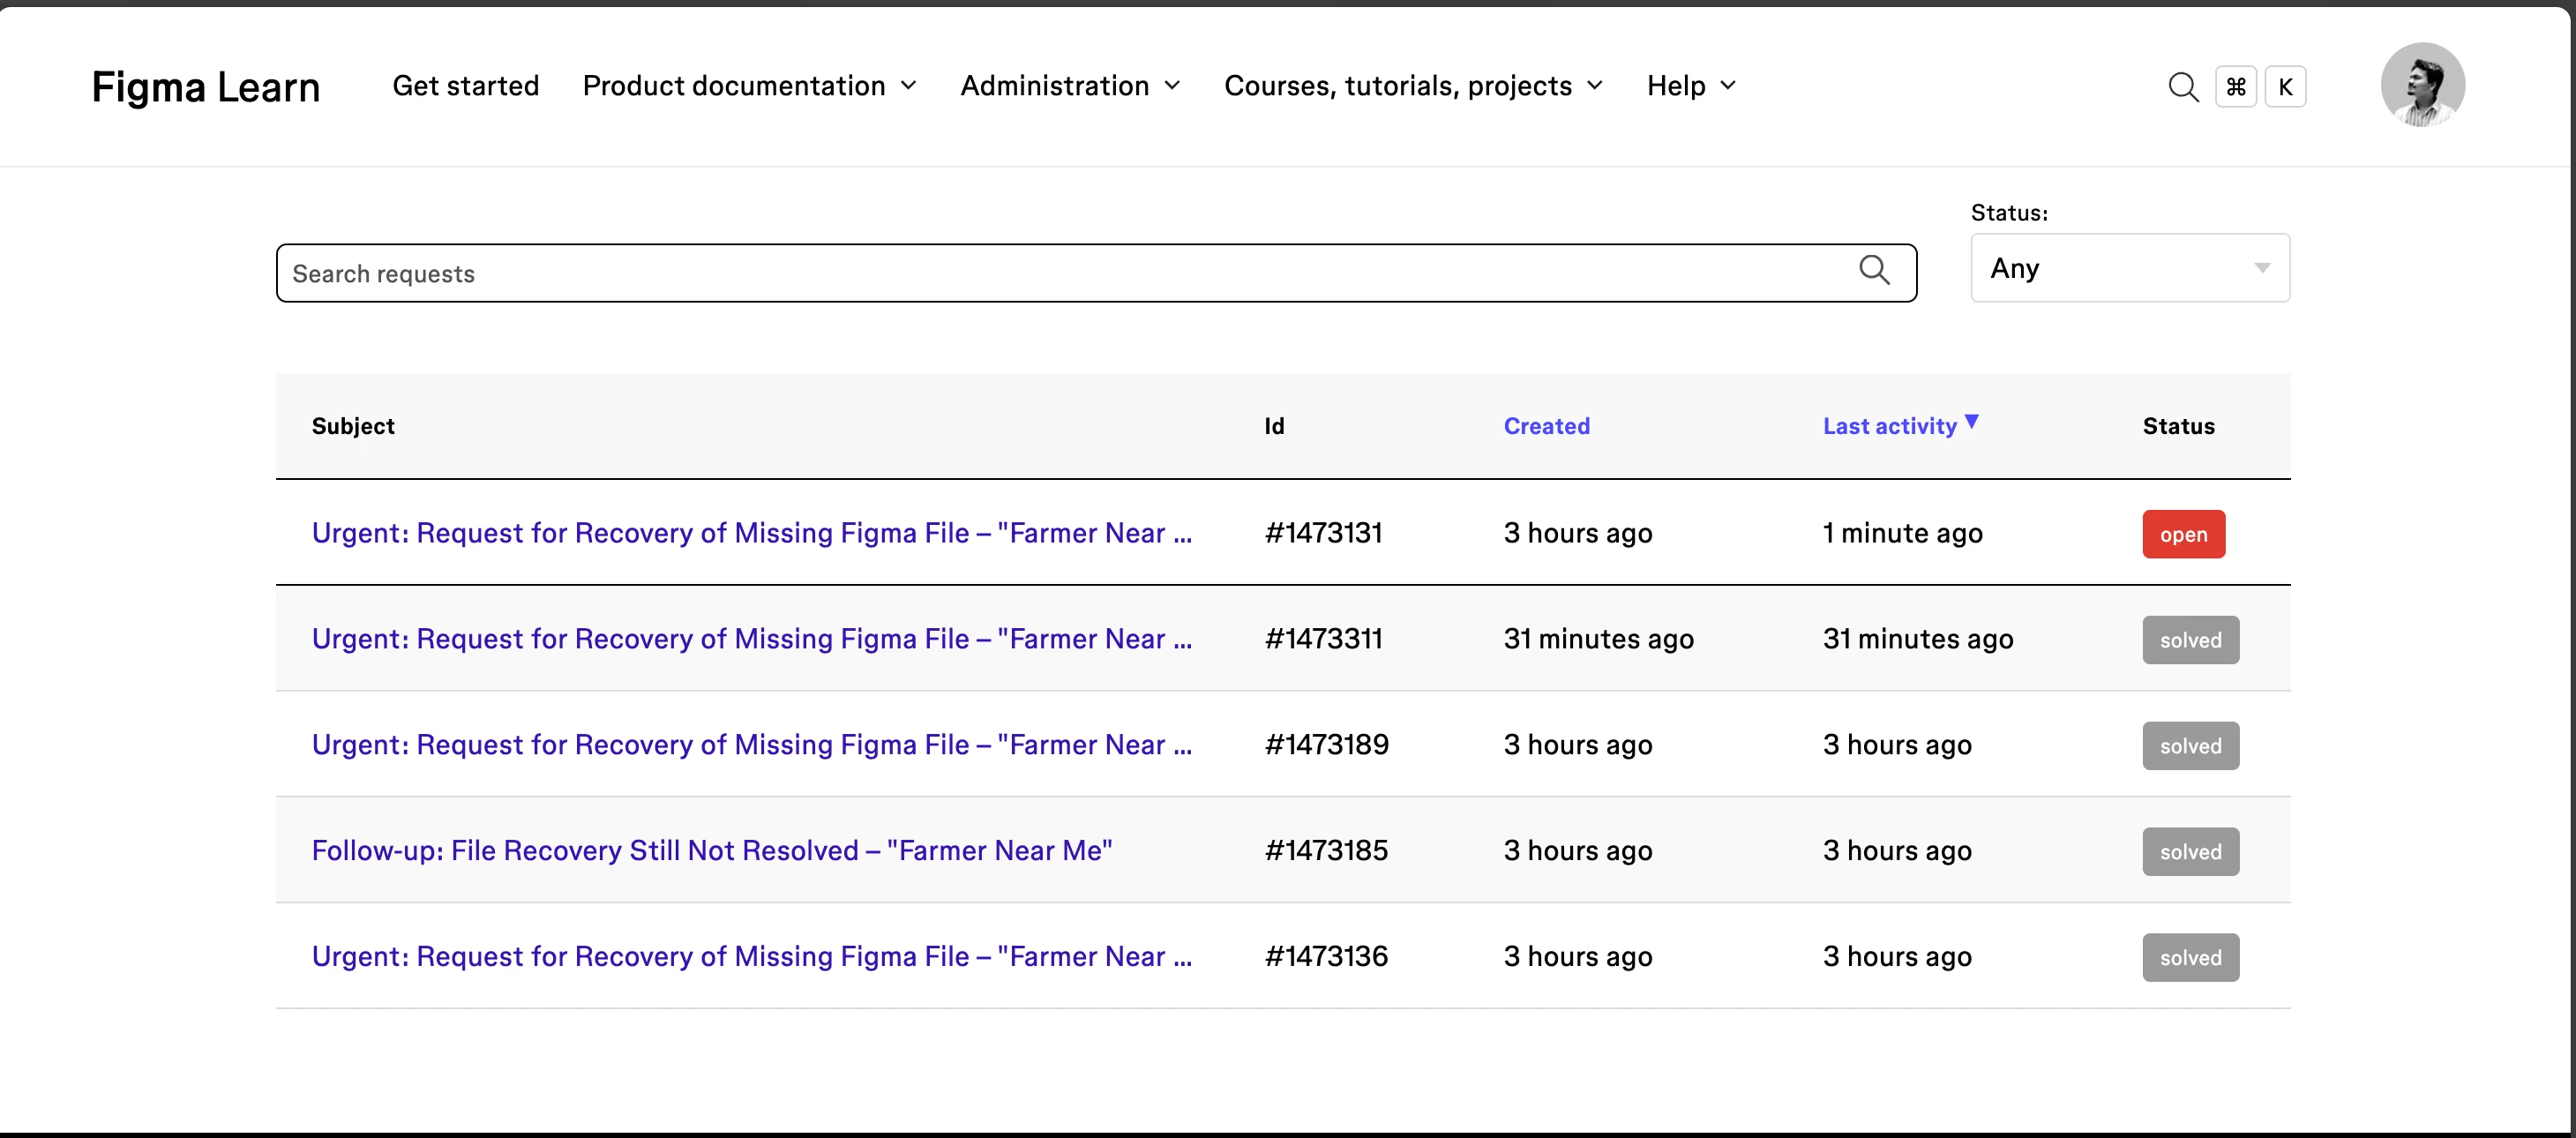2576x1138 pixels.
Task: Click the id cell #1473311
Action: (x=1323, y=639)
